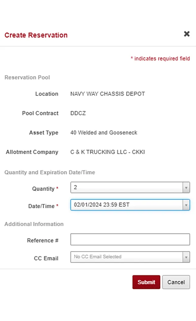Open the Quantity dropdown arrow
This screenshot has width=196, height=321.
coord(186,188)
